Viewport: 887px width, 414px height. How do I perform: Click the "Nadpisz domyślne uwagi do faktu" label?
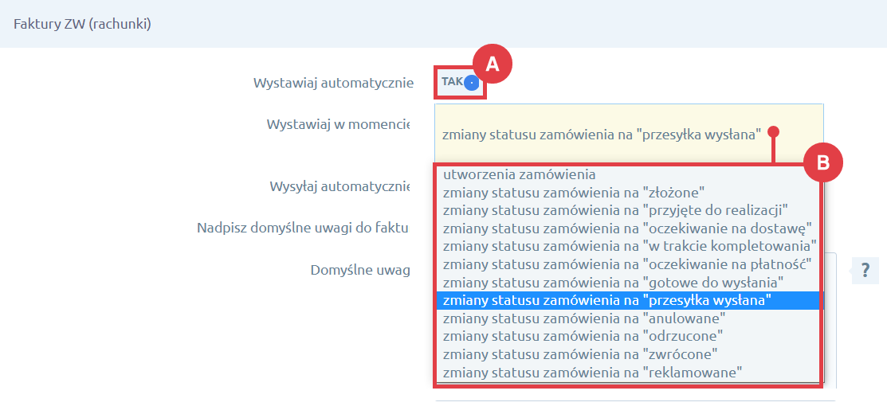tap(303, 228)
